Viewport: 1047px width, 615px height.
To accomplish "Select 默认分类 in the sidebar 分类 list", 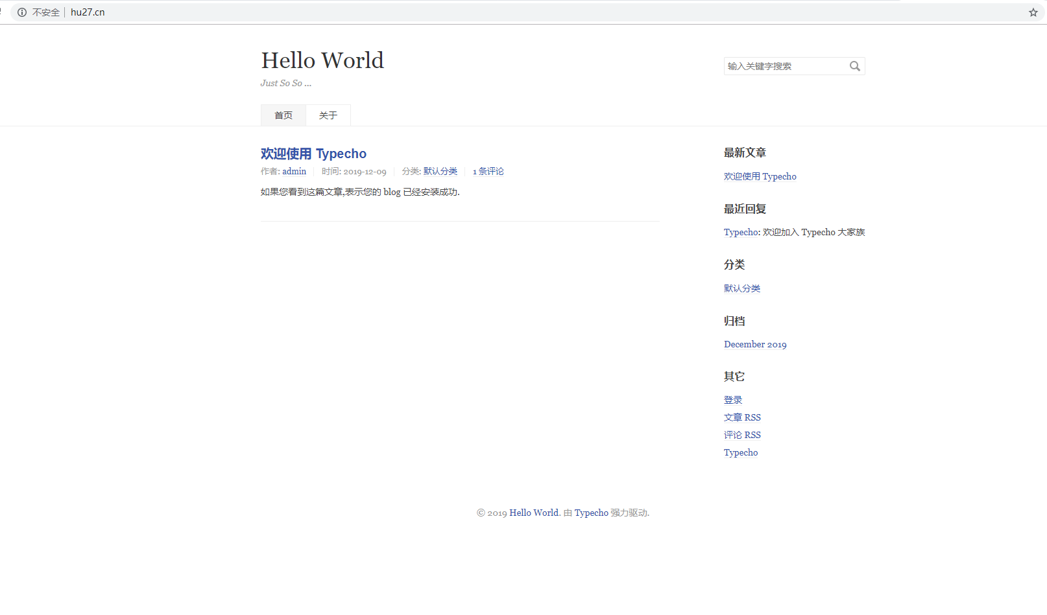I will point(742,288).
